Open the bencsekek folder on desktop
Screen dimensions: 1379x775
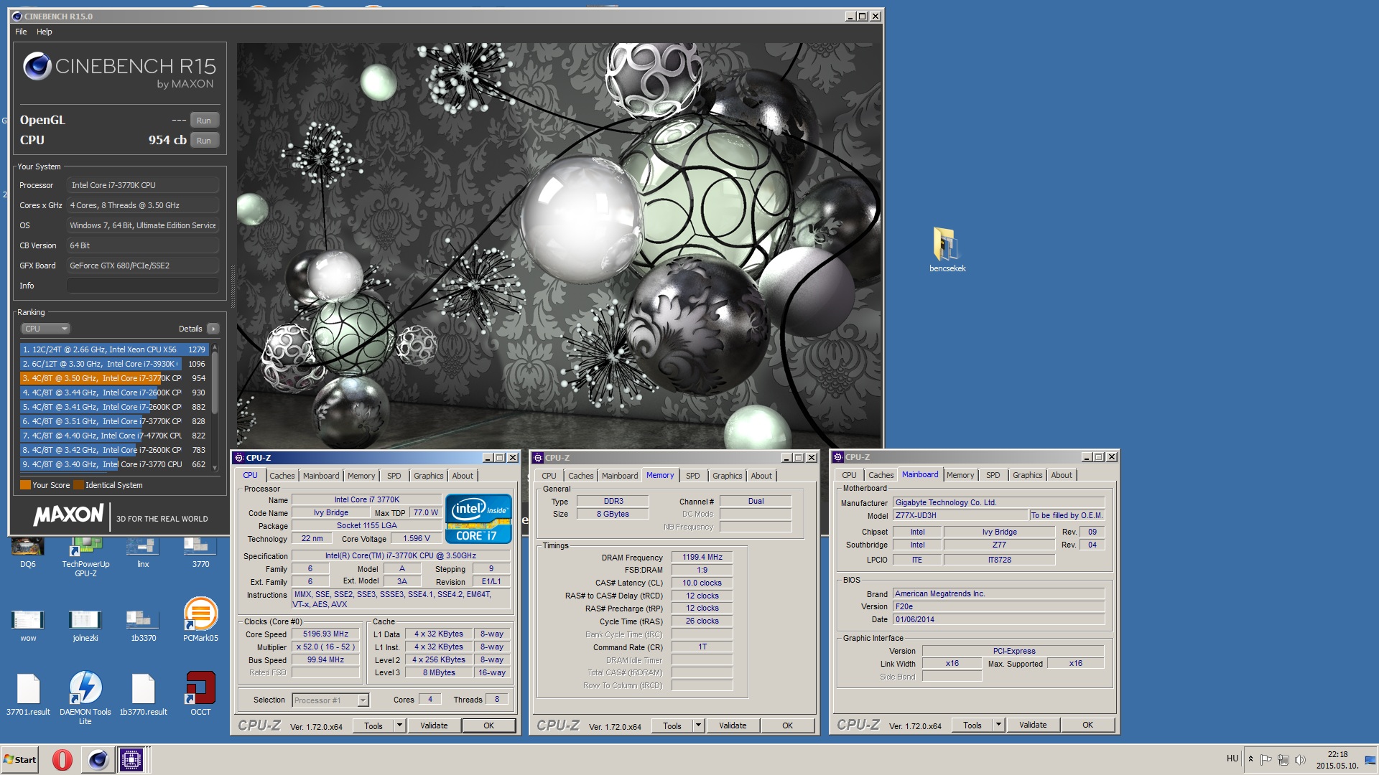point(947,250)
